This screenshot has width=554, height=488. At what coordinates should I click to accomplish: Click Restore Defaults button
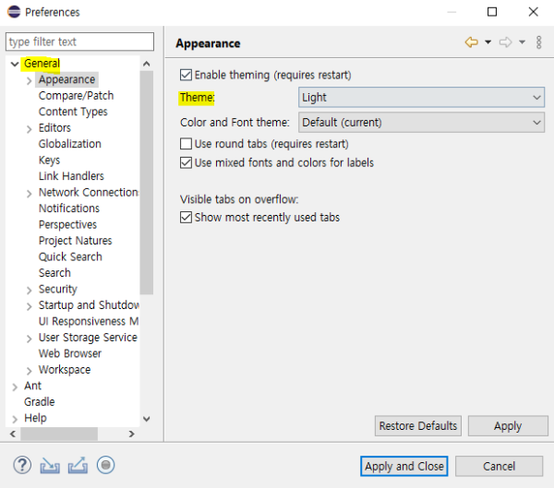[x=418, y=426]
